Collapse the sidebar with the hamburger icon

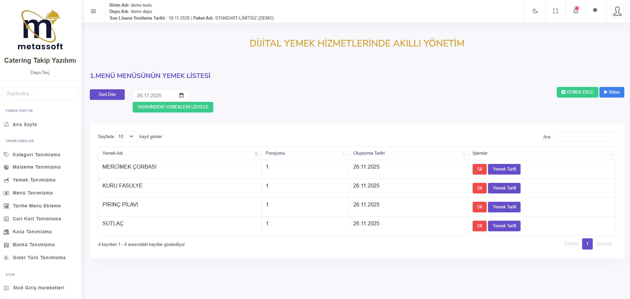tap(93, 11)
